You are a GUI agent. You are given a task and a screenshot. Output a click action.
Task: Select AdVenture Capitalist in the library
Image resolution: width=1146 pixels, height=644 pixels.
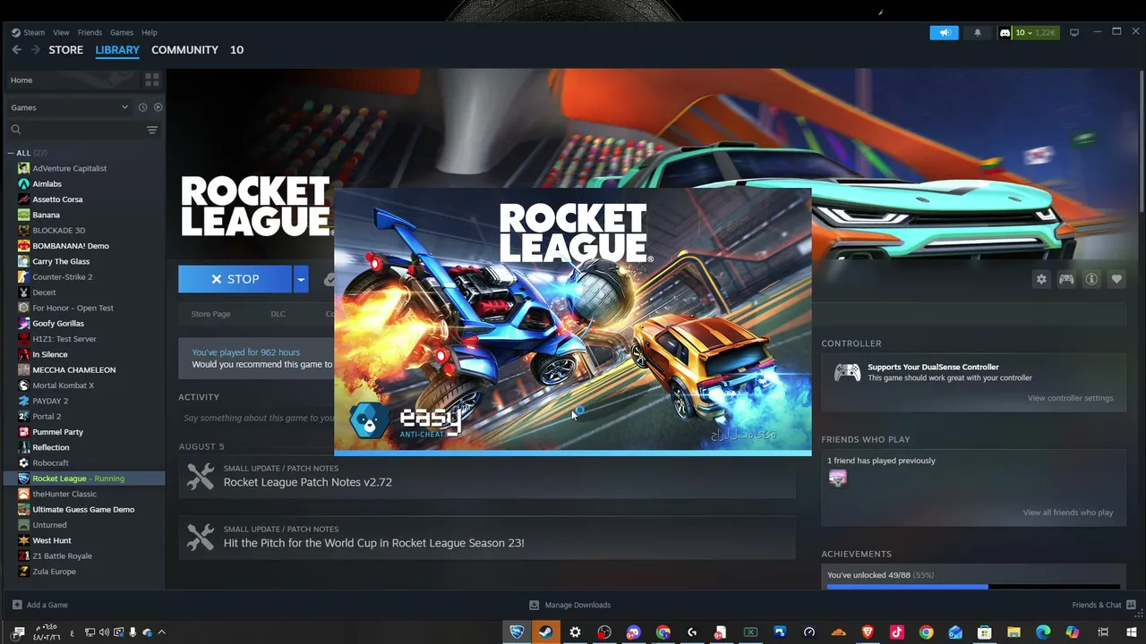[x=69, y=168]
